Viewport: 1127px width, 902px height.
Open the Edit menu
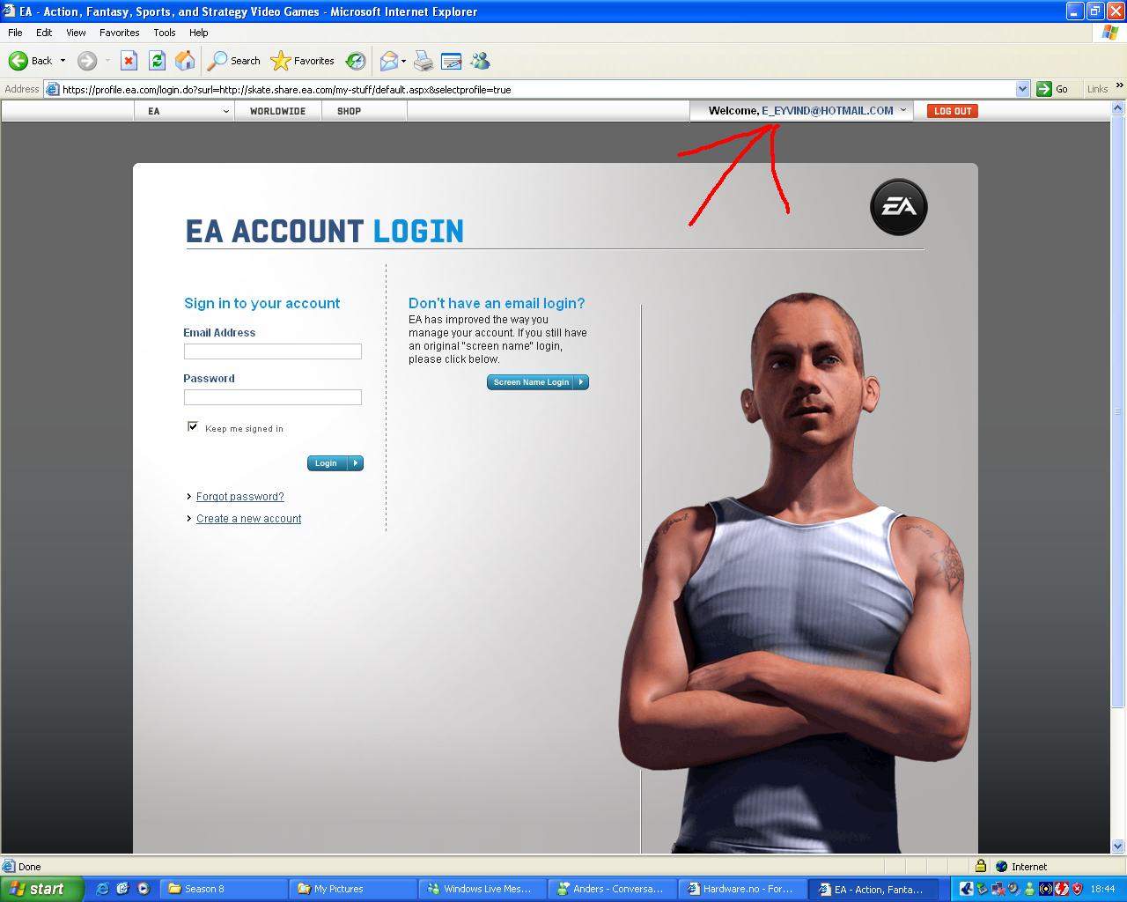44,33
